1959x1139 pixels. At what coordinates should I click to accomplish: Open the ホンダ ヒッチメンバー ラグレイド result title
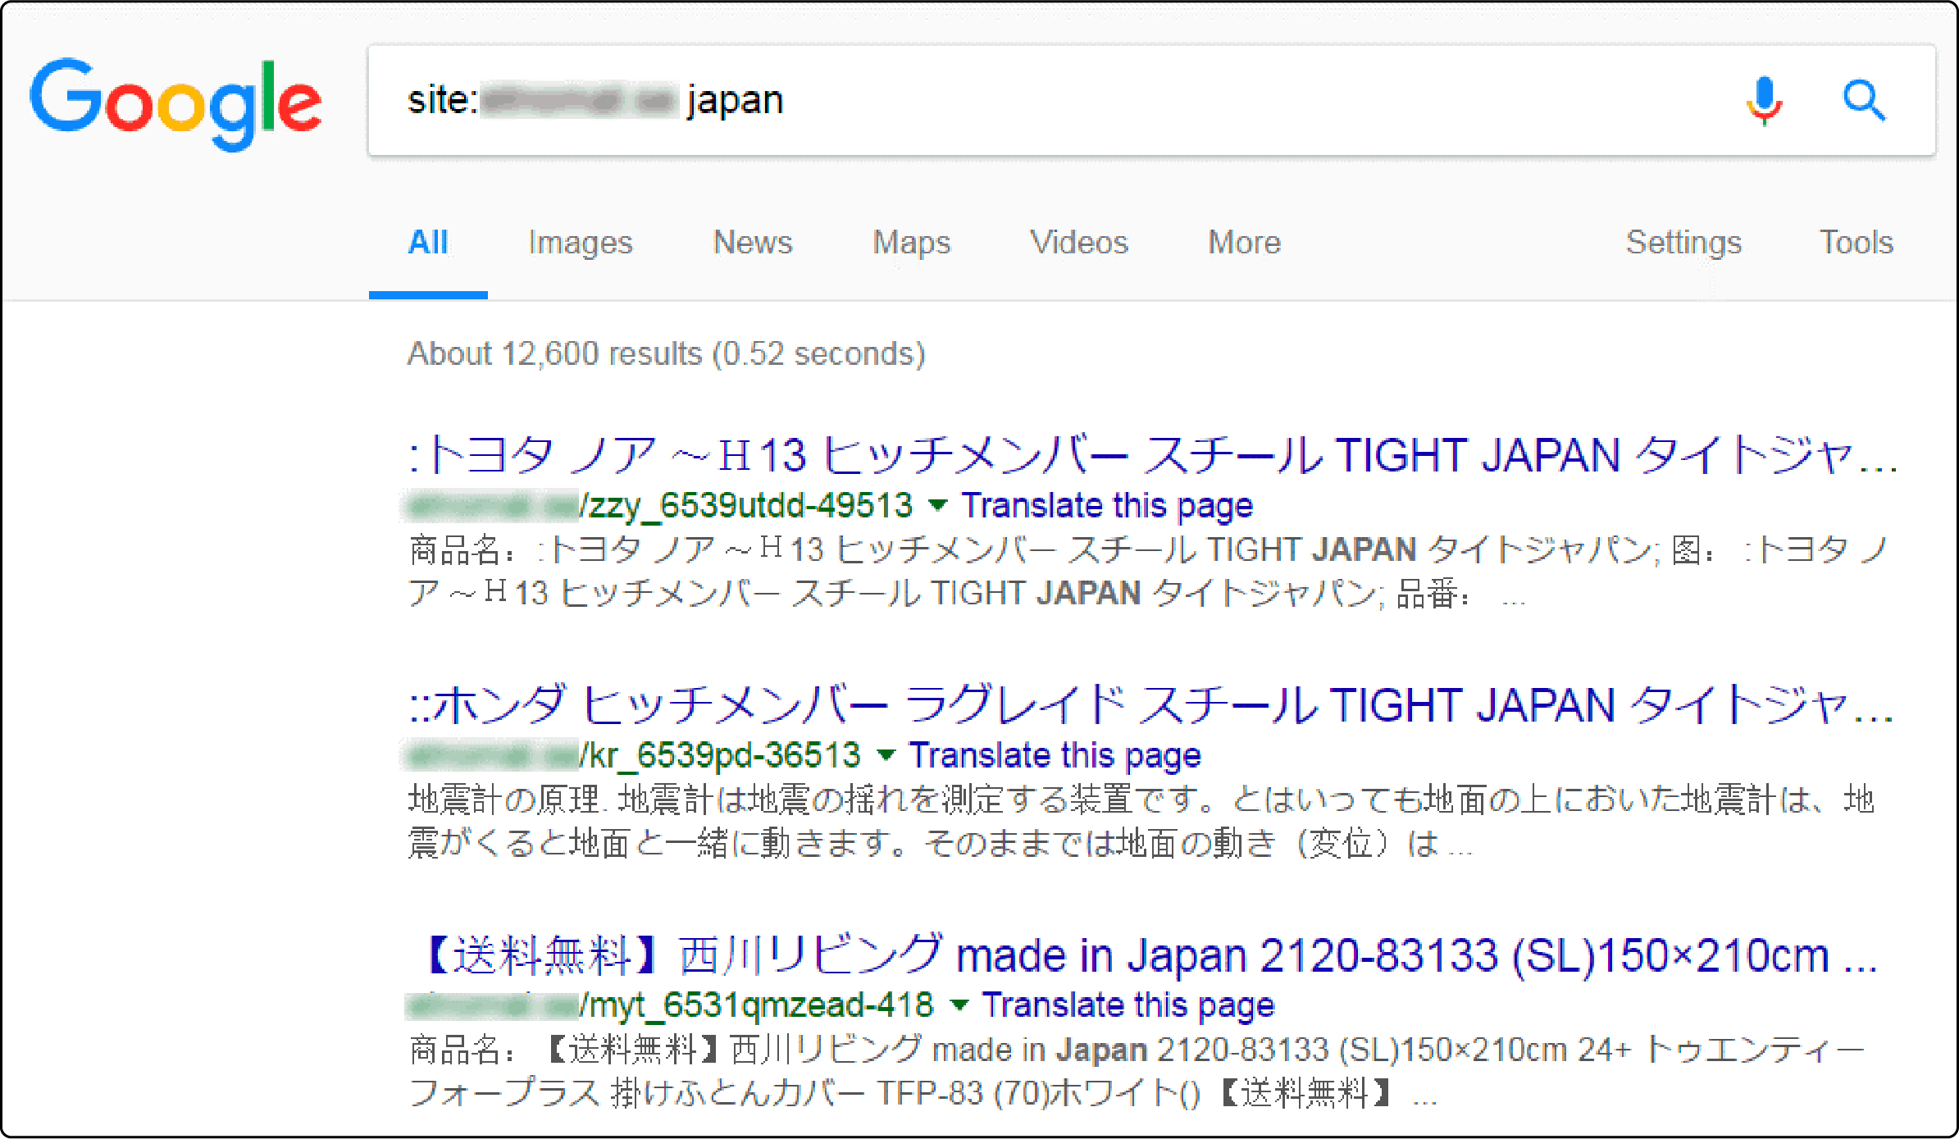coord(1151,705)
